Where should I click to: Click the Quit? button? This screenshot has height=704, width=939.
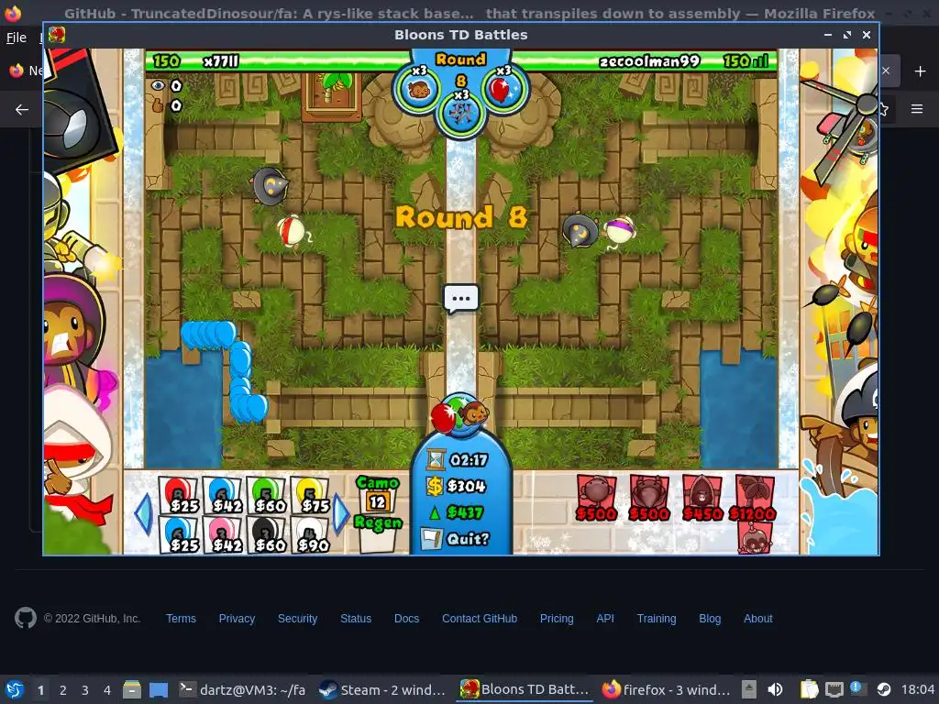pyautogui.click(x=468, y=539)
